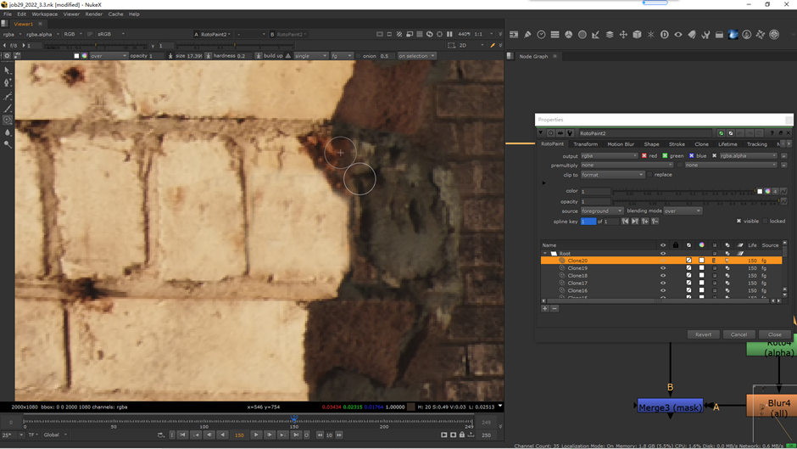Open the Color nodes wheel icon
This screenshot has height=449, width=797.
(x=569, y=35)
